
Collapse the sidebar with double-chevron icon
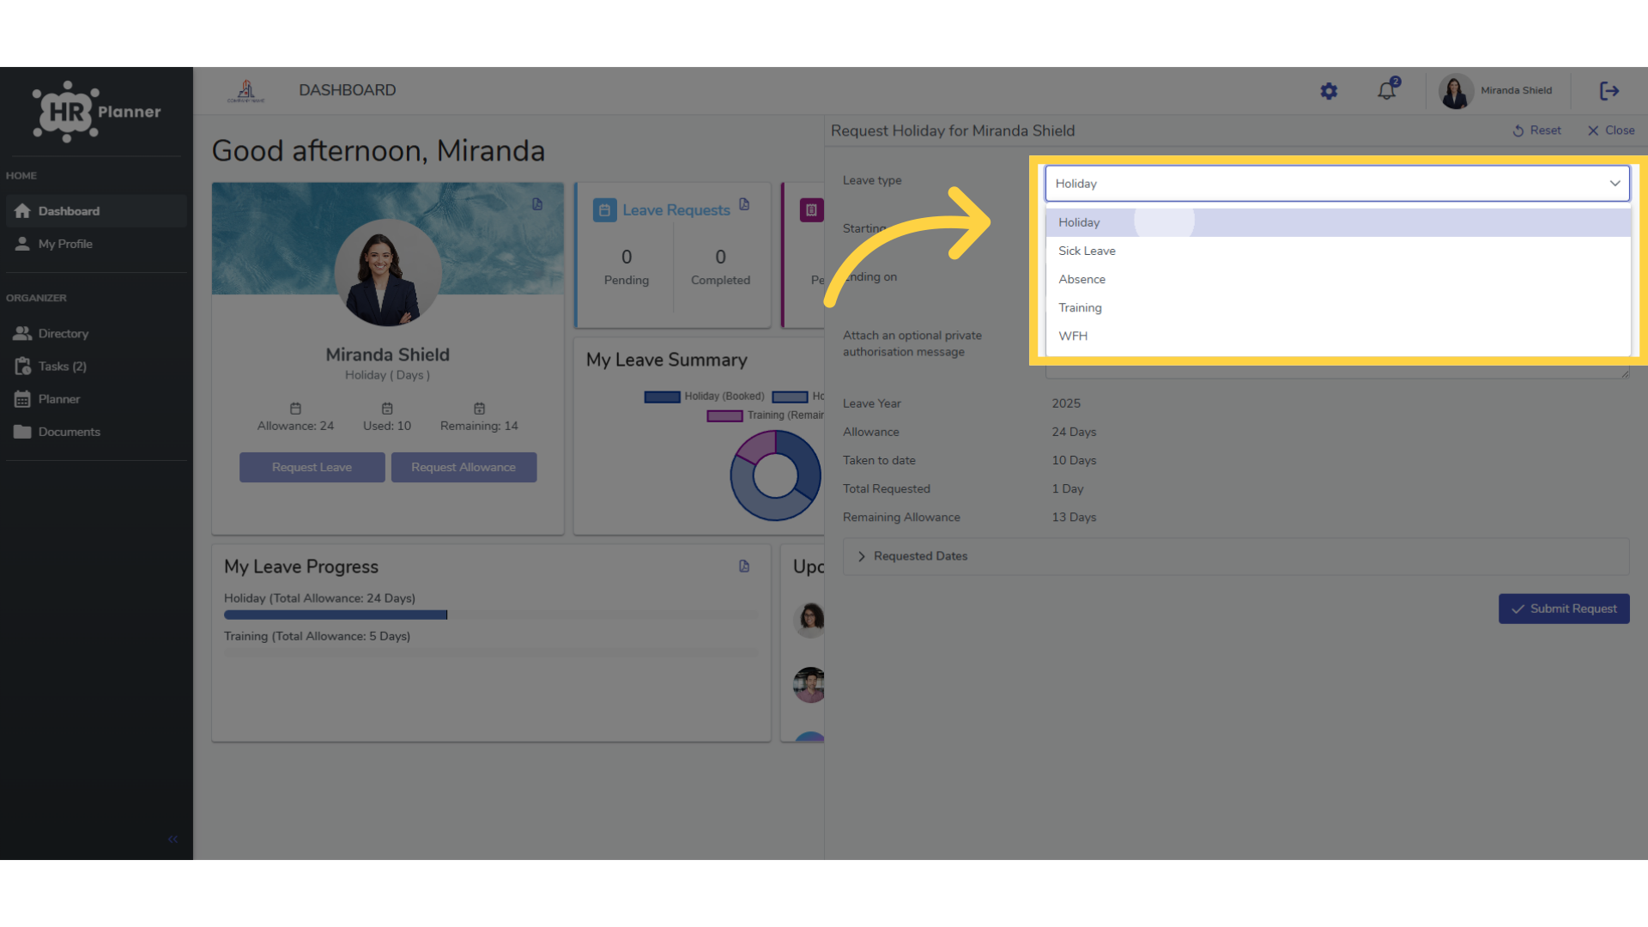point(173,839)
